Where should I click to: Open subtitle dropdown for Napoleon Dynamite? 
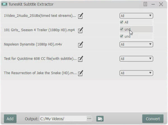pos(136,44)
